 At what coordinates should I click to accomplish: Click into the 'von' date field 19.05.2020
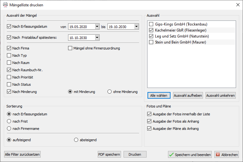coord(81,27)
